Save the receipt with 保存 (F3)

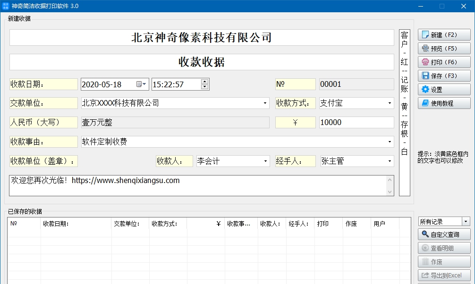(x=443, y=75)
